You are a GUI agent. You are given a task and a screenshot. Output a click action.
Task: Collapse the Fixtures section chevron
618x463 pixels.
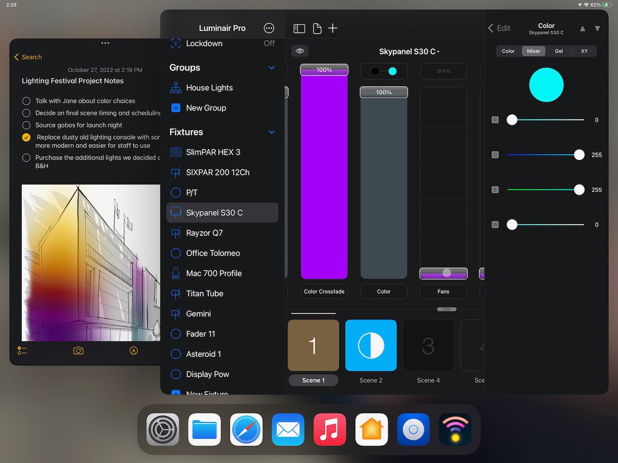(x=271, y=132)
